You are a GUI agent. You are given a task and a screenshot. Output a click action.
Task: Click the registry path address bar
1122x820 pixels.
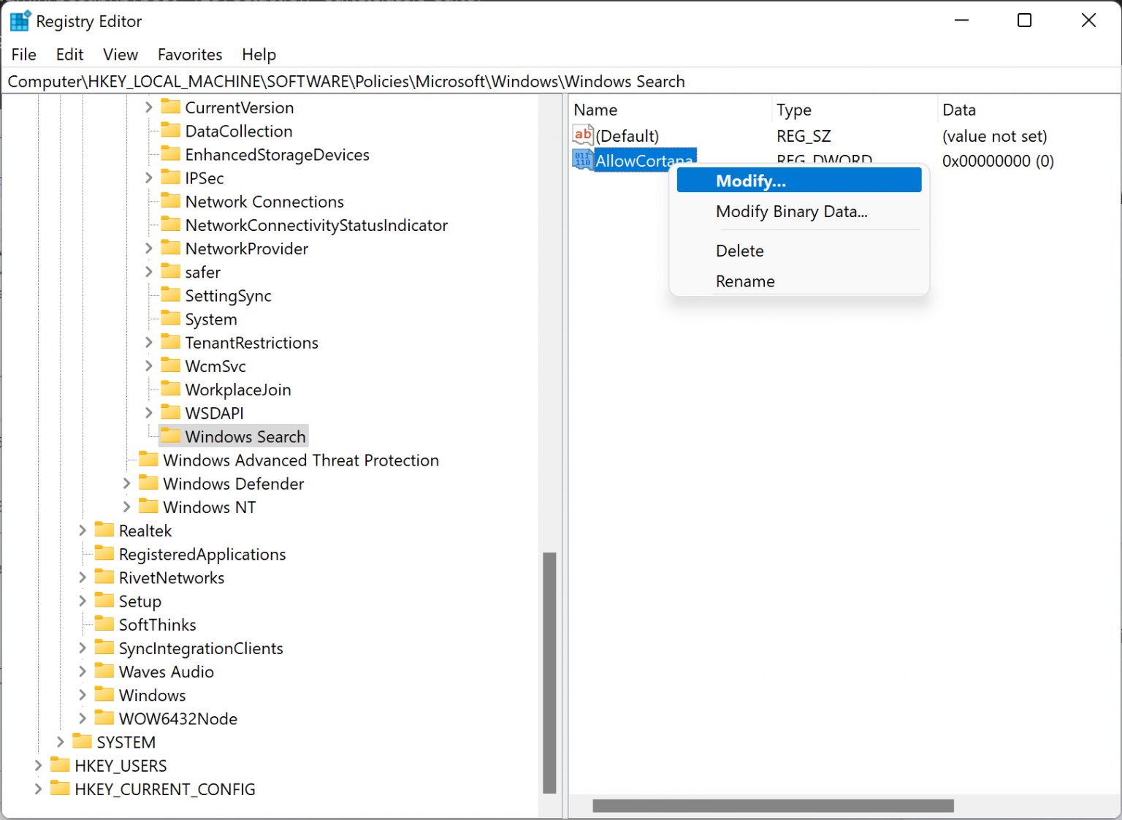pos(561,81)
